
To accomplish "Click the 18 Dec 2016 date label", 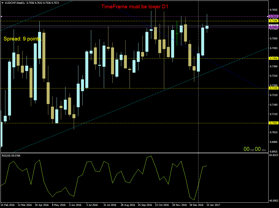I will [196, 205].
